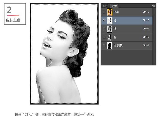Hide the 红 channel eye icon
Screen dimensions: 159x118
[x=104, y=20]
